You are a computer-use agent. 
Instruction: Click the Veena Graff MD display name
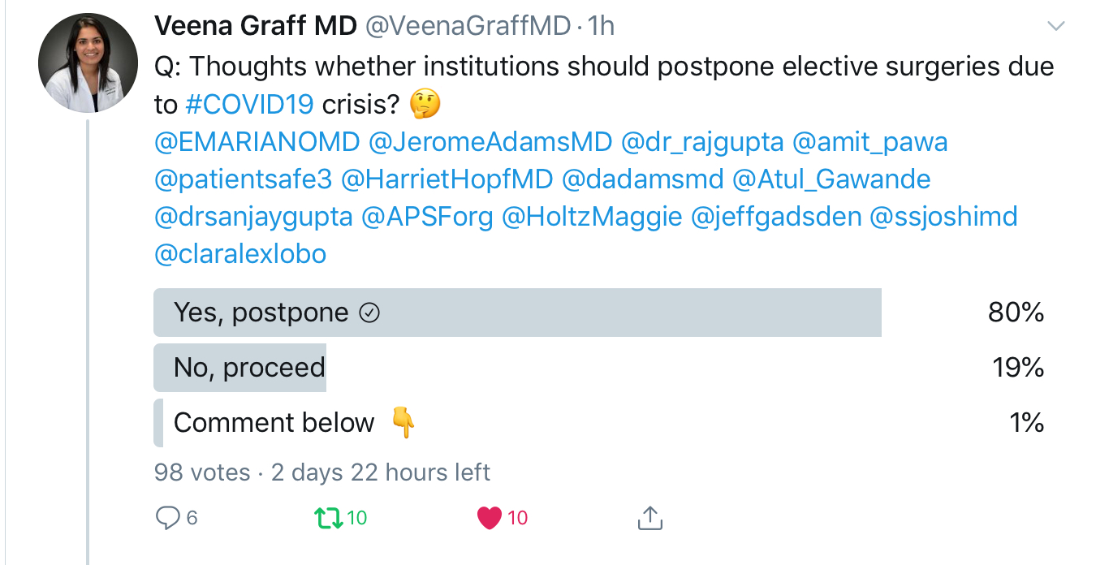255,26
